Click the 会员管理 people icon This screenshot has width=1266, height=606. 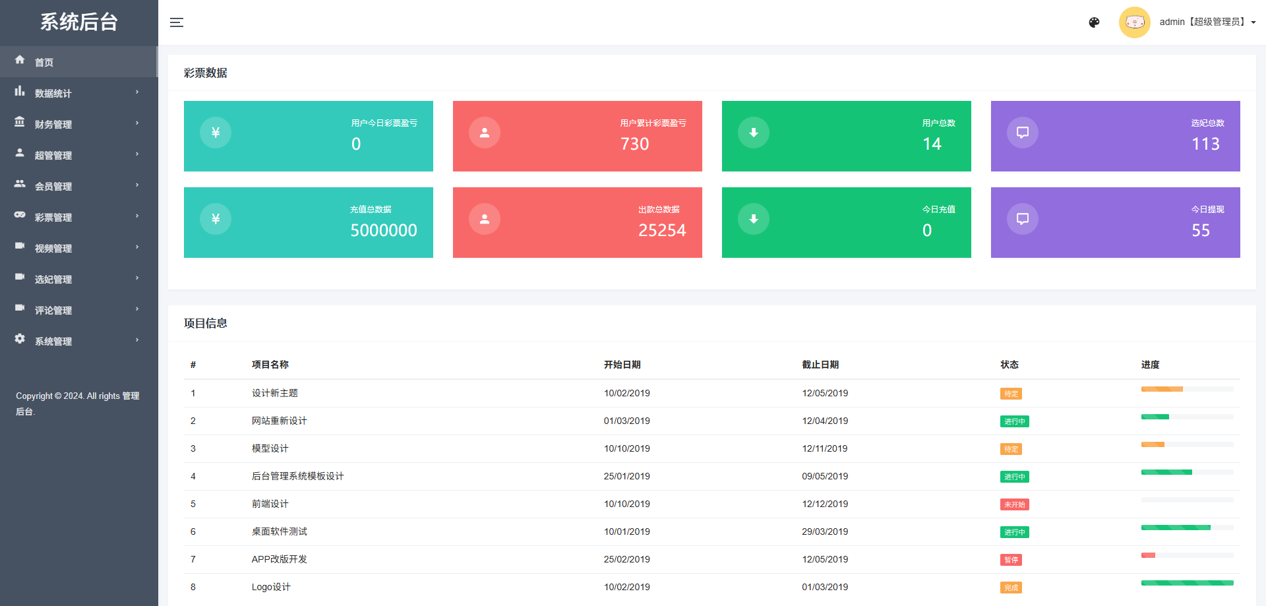point(20,184)
